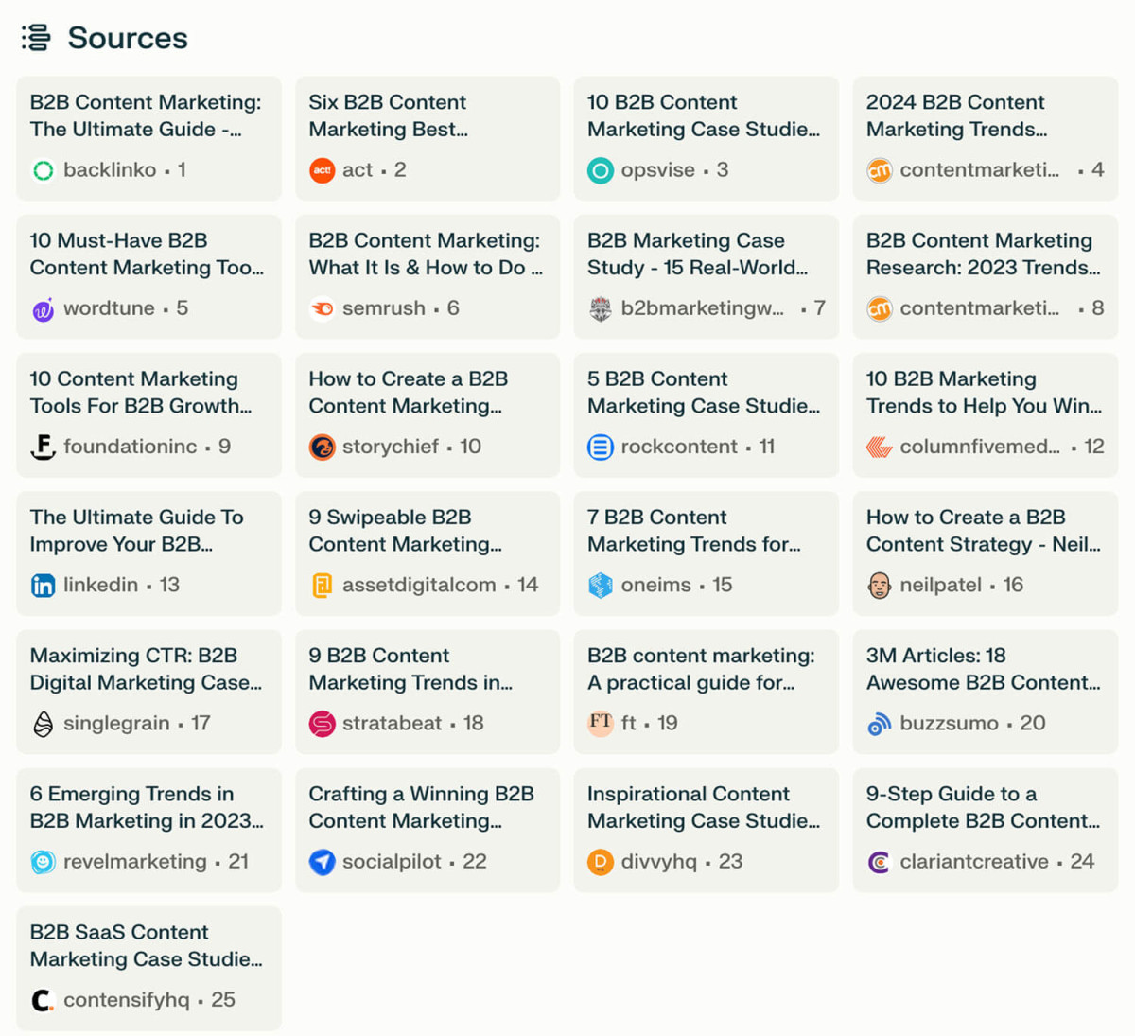Click the backlinko green circle favicon
The width and height of the screenshot is (1135, 1036).
[x=44, y=170]
